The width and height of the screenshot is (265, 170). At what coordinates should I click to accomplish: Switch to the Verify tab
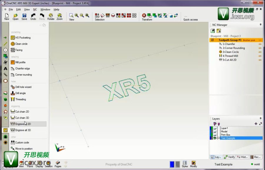tap(229, 157)
